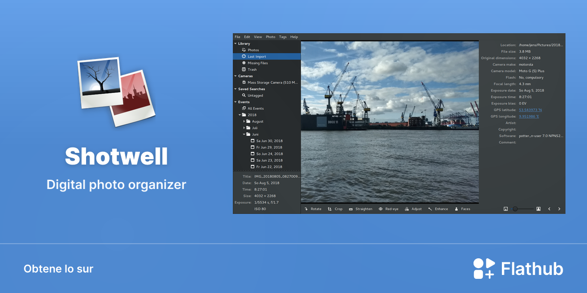Open the GPS longitude 9.951986 link

[529, 116]
